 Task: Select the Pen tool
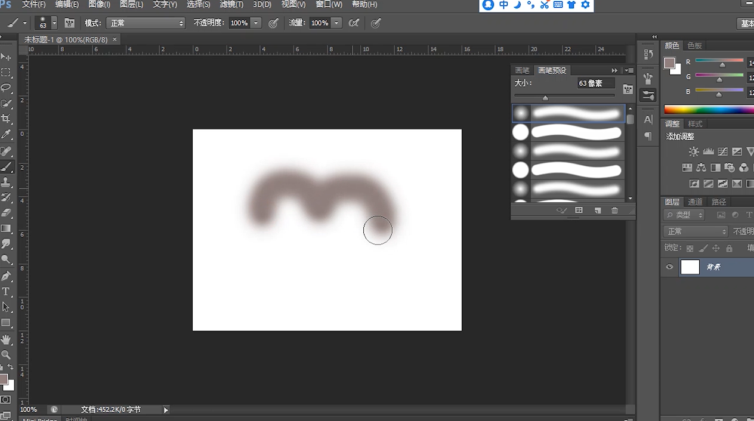coord(6,276)
